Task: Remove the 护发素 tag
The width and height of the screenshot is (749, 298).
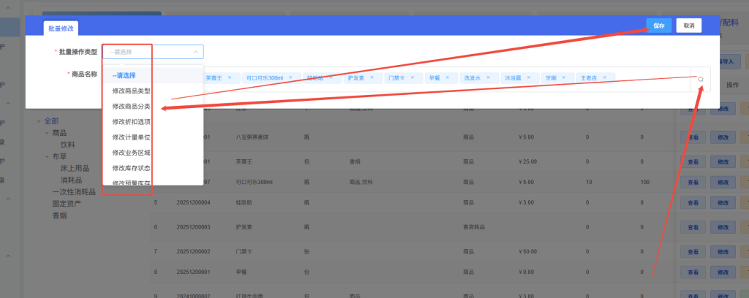Action: point(372,77)
